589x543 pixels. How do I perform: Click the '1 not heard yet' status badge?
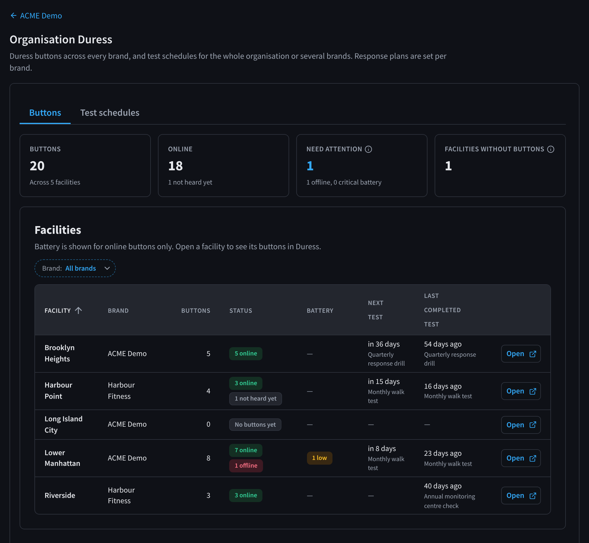tap(256, 398)
